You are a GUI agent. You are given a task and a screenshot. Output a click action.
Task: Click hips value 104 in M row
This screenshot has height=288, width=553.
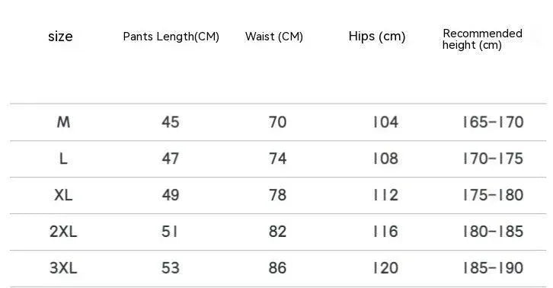pyautogui.click(x=386, y=123)
